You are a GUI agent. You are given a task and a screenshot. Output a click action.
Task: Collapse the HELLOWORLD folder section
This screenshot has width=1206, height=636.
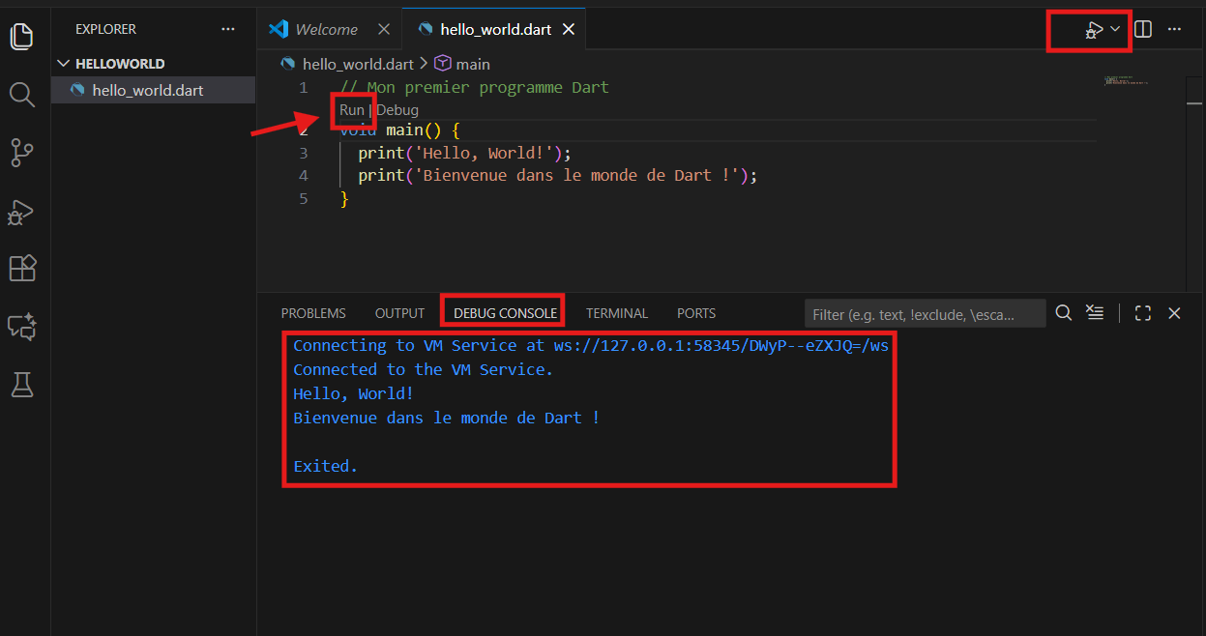(x=65, y=64)
